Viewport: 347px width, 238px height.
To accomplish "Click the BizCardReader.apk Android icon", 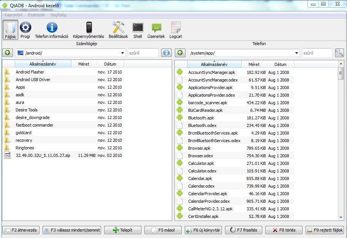I will click(x=180, y=110).
